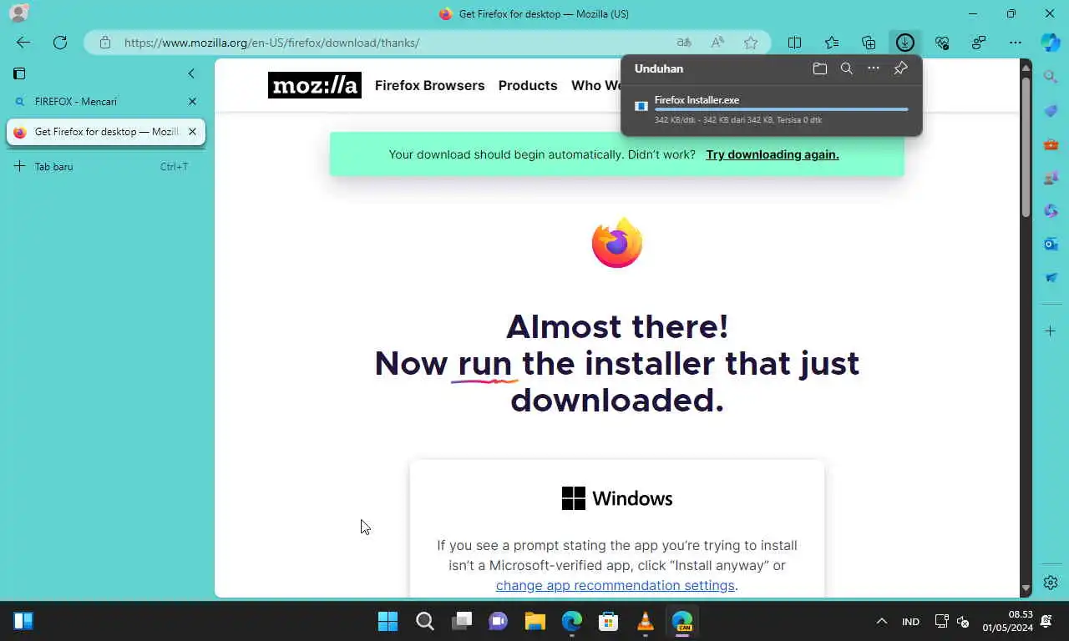
Task: Open the profile sharing icon in the toolbar
Action: [979, 43]
